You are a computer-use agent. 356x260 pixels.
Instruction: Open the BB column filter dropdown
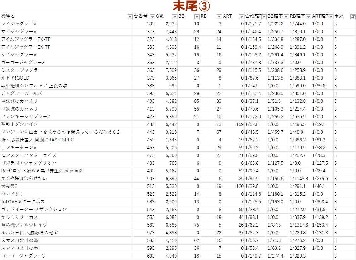(197, 17)
